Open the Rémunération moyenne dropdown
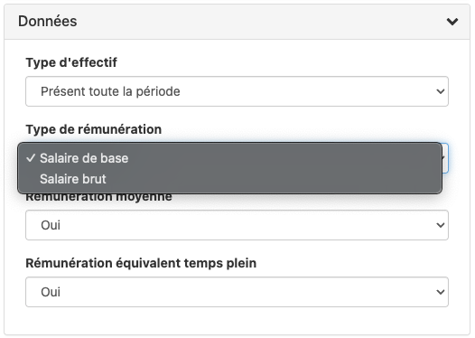Viewport: 475px width, 338px height. coord(237,225)
